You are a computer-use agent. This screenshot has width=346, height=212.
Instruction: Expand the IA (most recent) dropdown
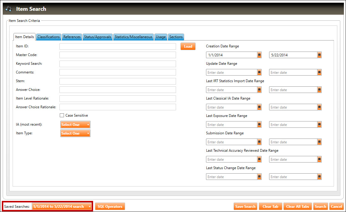tap(75, 125)
